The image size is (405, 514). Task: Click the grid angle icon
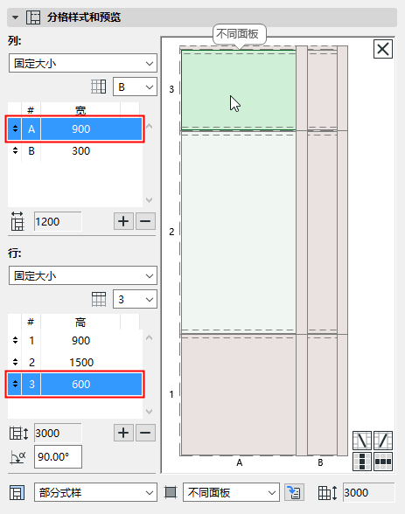(17, 457)
